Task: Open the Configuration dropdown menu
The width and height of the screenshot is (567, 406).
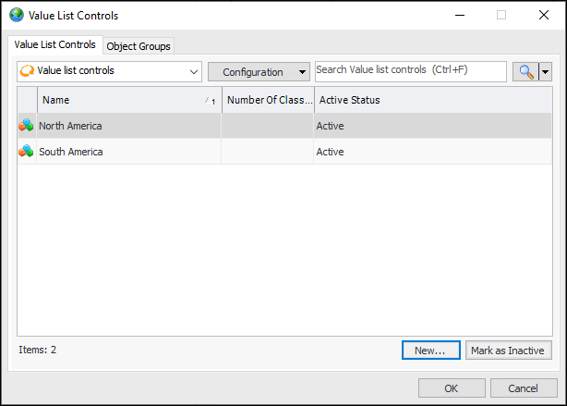Action: pos(259,72)
